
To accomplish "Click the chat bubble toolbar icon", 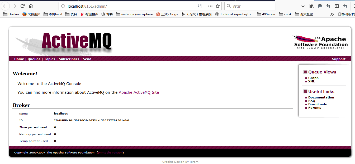I will point(320,6).
